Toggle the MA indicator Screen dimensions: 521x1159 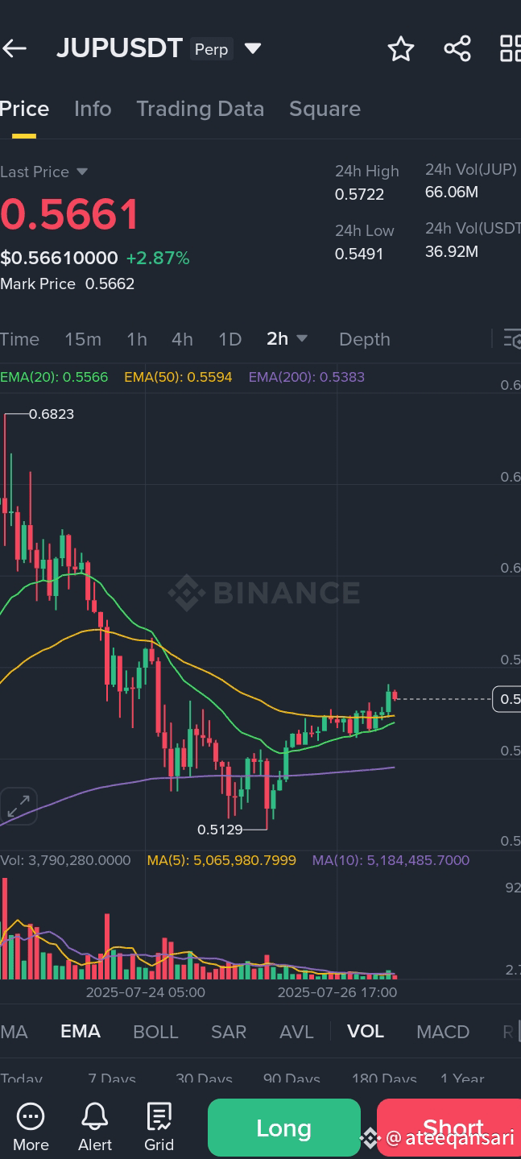(x=14, y=1032)
